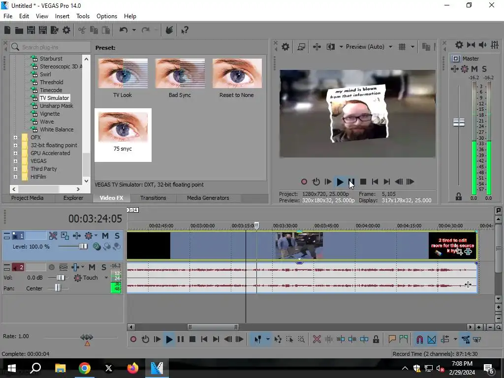The image size is (504, 378).
Task: Open the Tools menu
Action: pos(83,16)
